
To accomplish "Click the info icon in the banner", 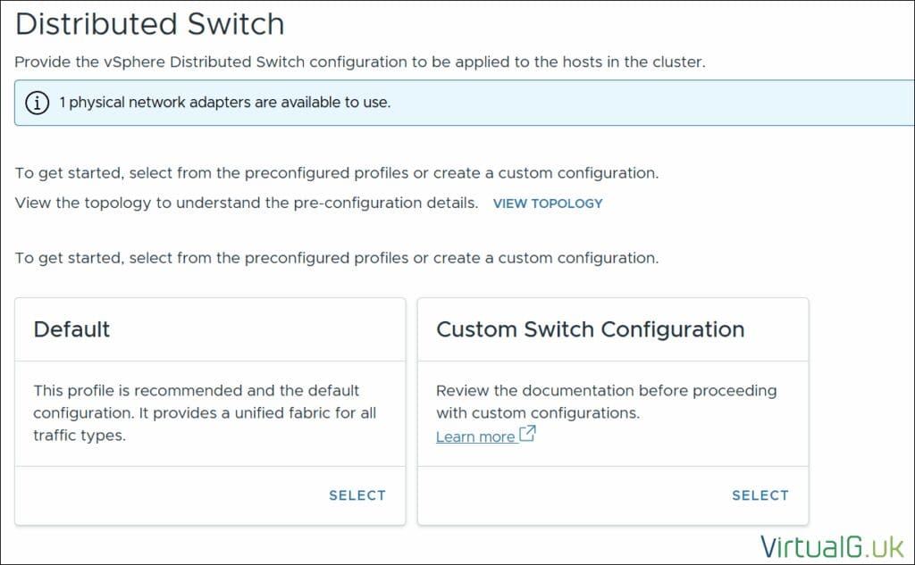I will pos(37,103).
